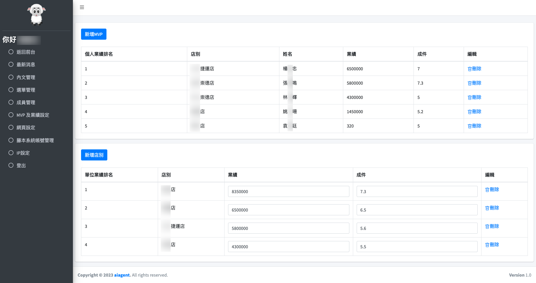The image size is (536, 283).
Task: Click the 8350000 performance input field
Action: (x=288, y=192)
